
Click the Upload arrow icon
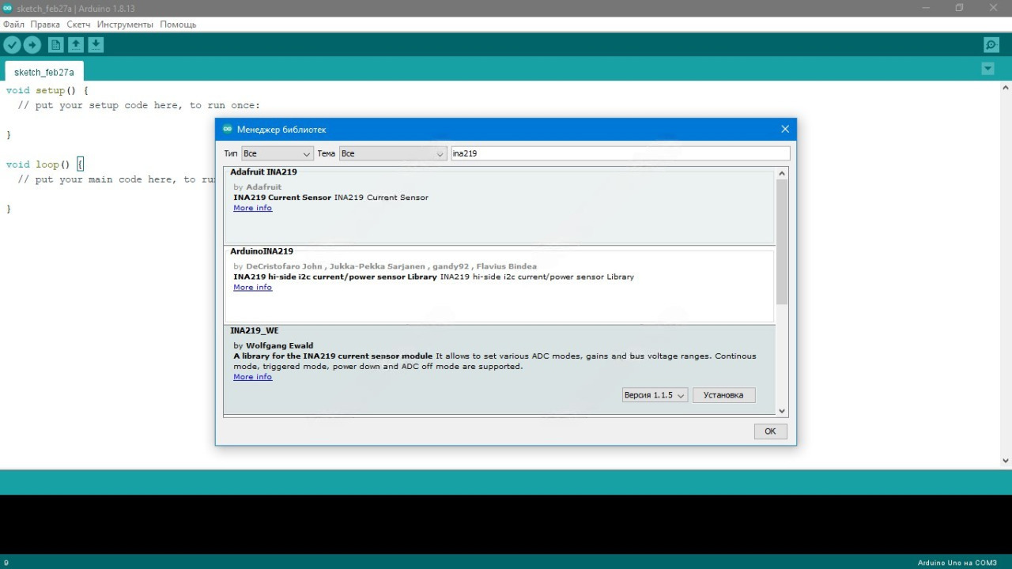tap(32, 45)
